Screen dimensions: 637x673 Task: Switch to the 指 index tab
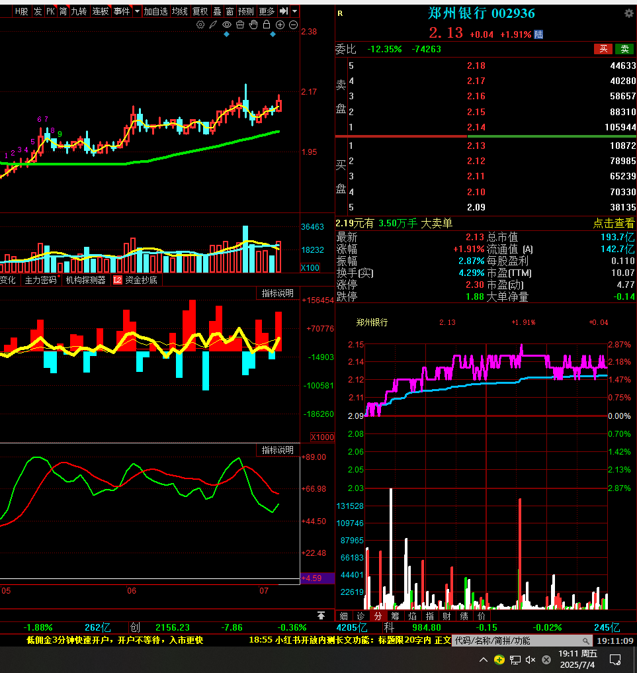[429, 616]
